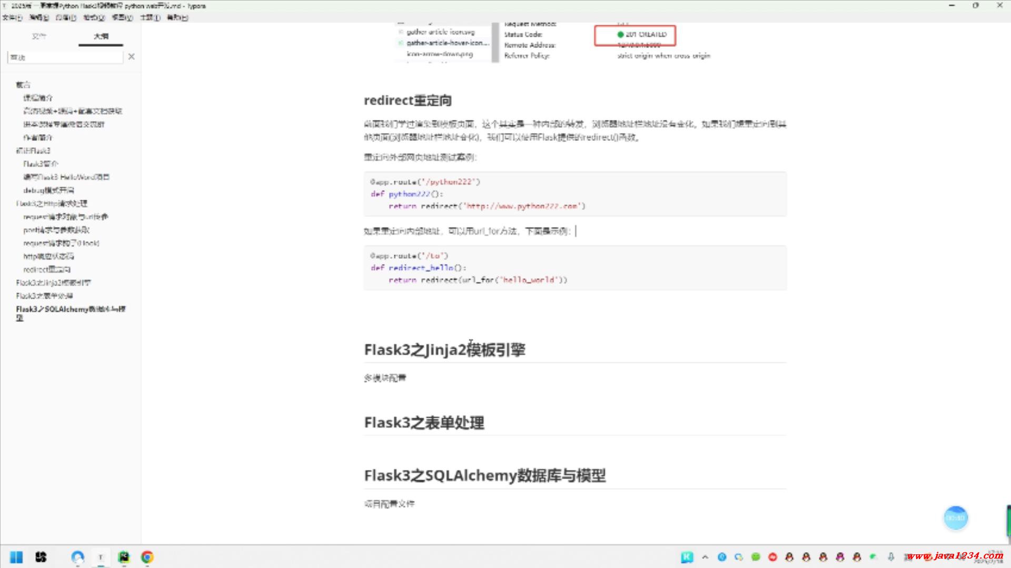Open PyCharm from the taskbar
Screen dimensions: 1011x568
tap(124, 557)
